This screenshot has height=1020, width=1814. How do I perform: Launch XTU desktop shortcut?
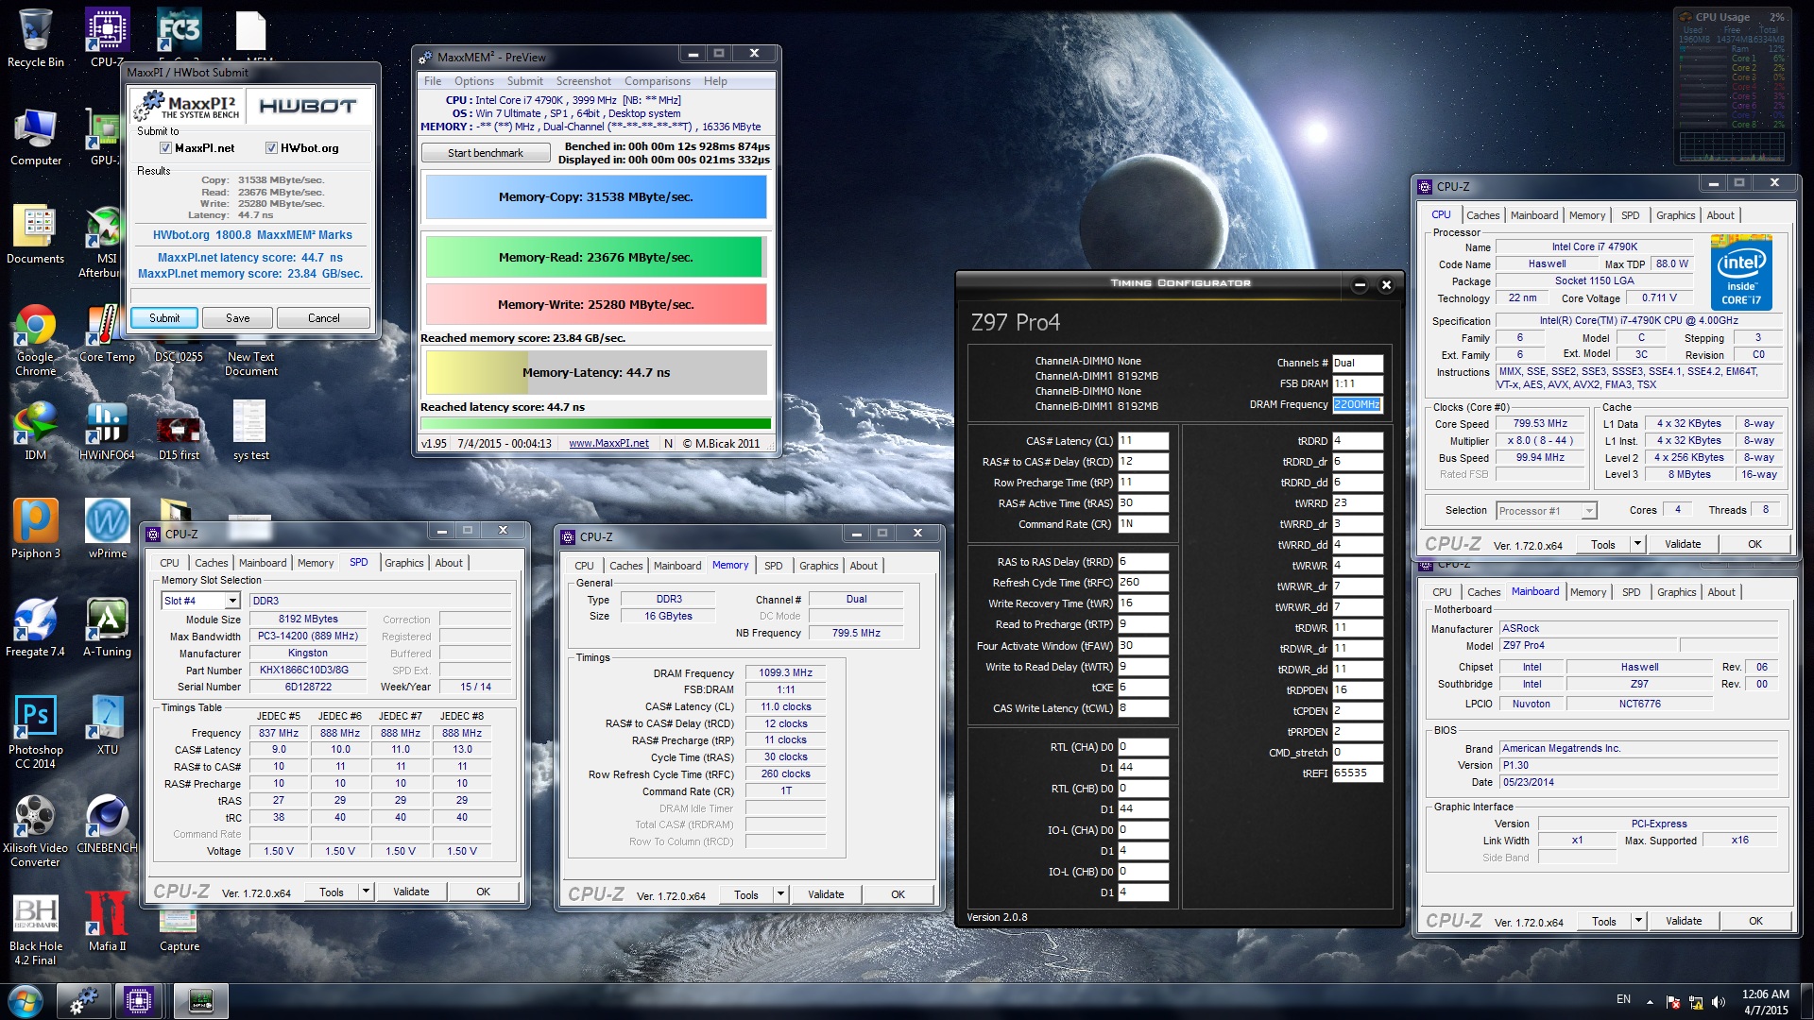pos(107,727)
